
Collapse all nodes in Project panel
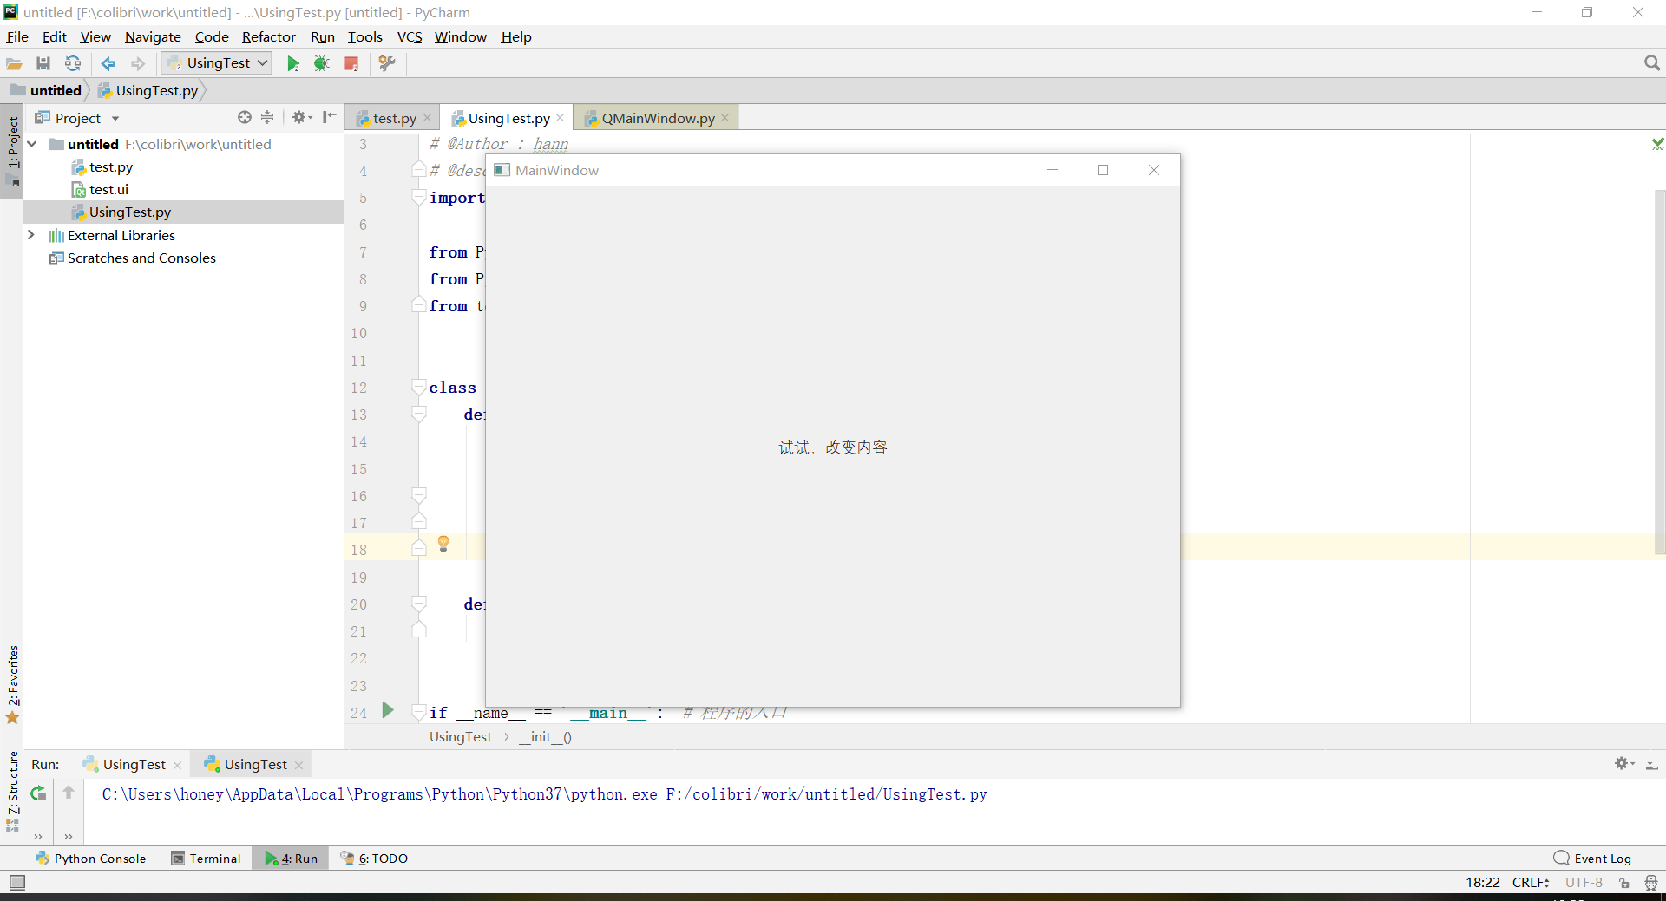(x=267, y=117)
